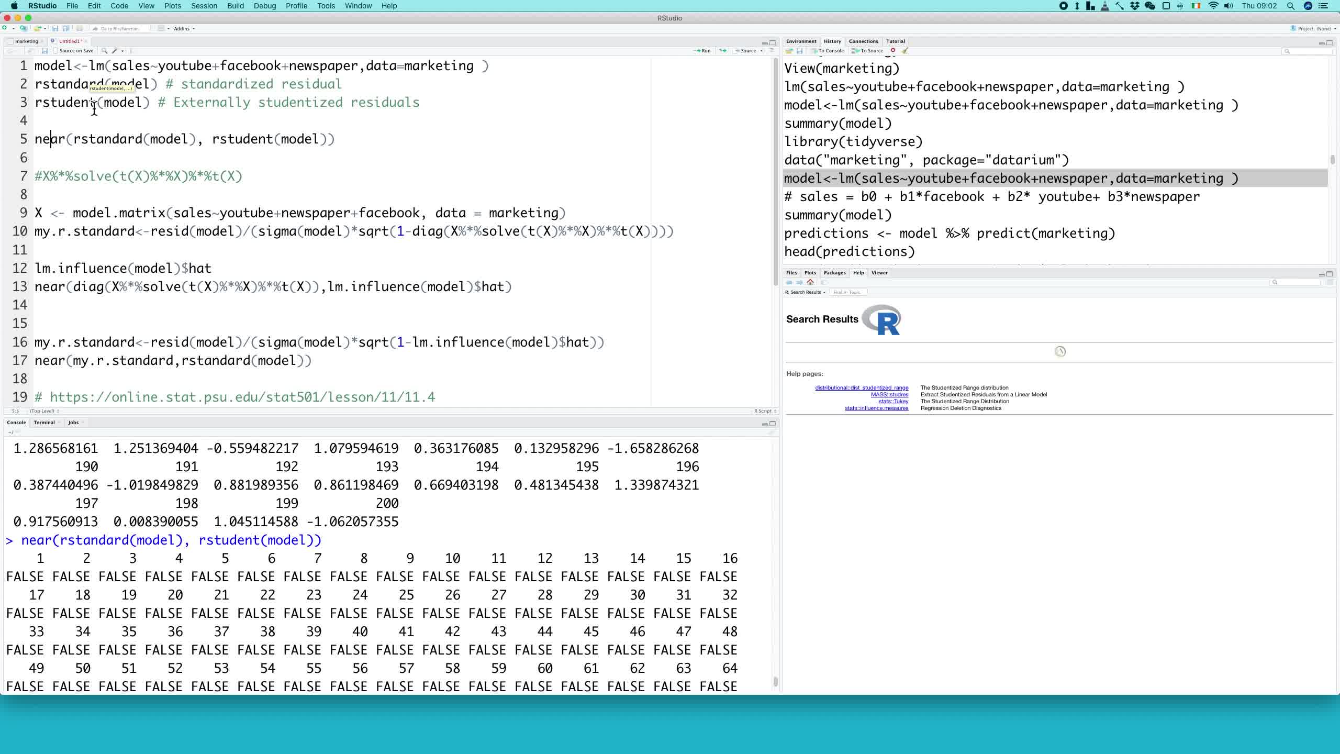Screen dimensions: 1340x754
Task: Open the Plots menu in the menu bar
Action: (x=172, y=6)
